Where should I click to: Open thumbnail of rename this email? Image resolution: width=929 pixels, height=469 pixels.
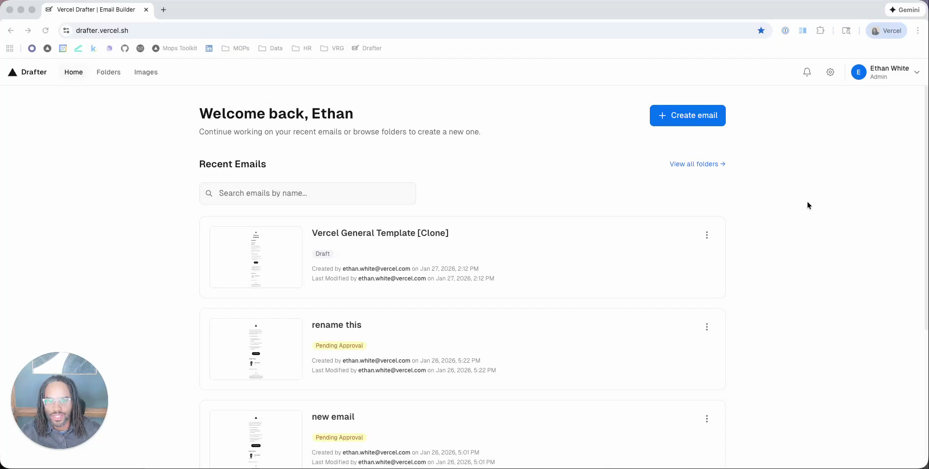[256, 349]
